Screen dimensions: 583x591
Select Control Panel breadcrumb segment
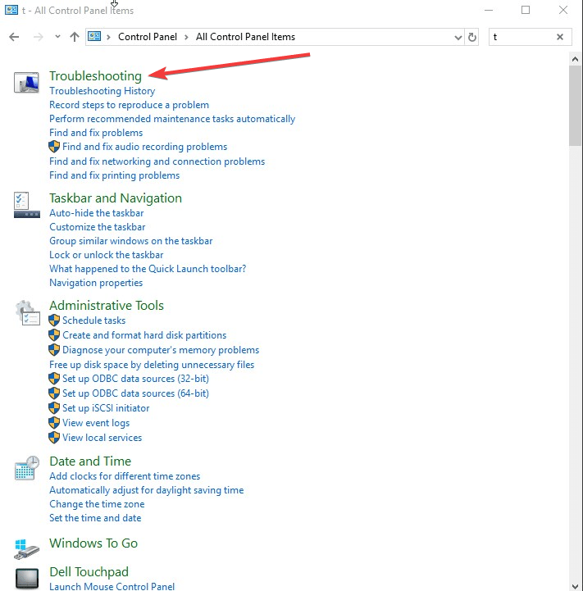tap(146, 37)
